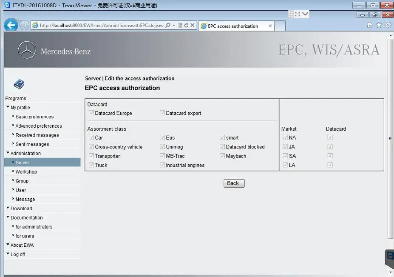The image size is (394, 277).
Task: Click the Mercedes-Benz star logo
Action: [x=27, y=50]
